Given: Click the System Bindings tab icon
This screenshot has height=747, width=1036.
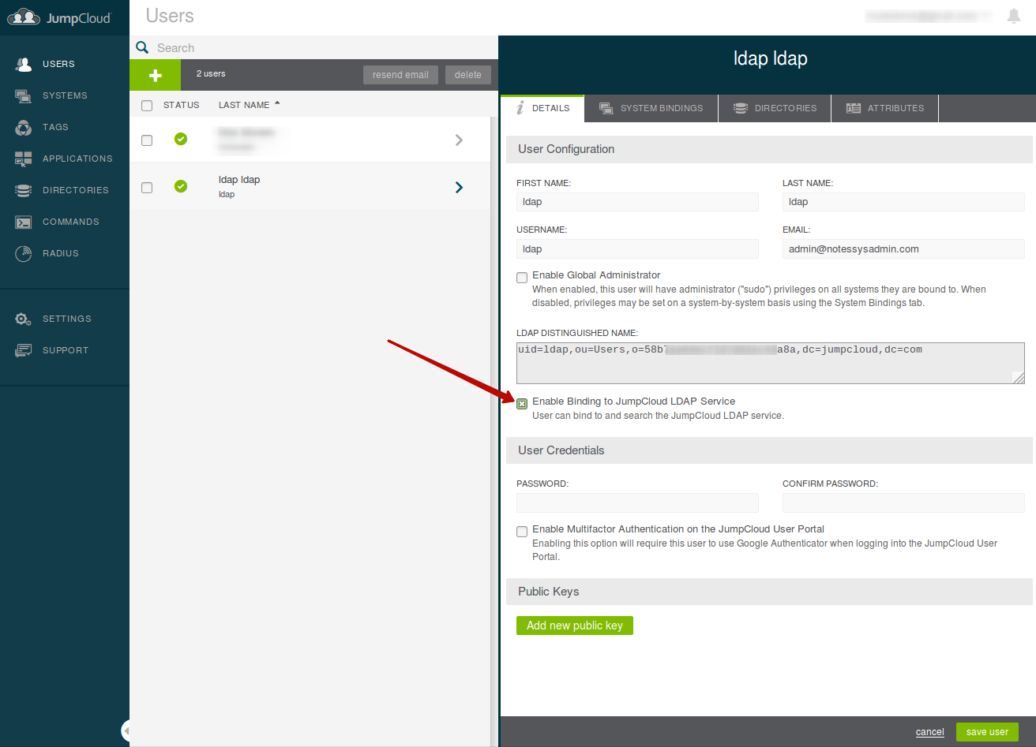Looking at the screenshot, I should (x=606, y=108).
